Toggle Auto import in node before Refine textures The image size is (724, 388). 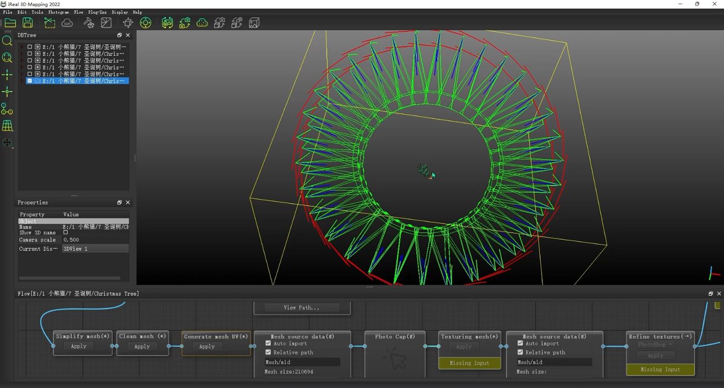click(x=521, y=343)
